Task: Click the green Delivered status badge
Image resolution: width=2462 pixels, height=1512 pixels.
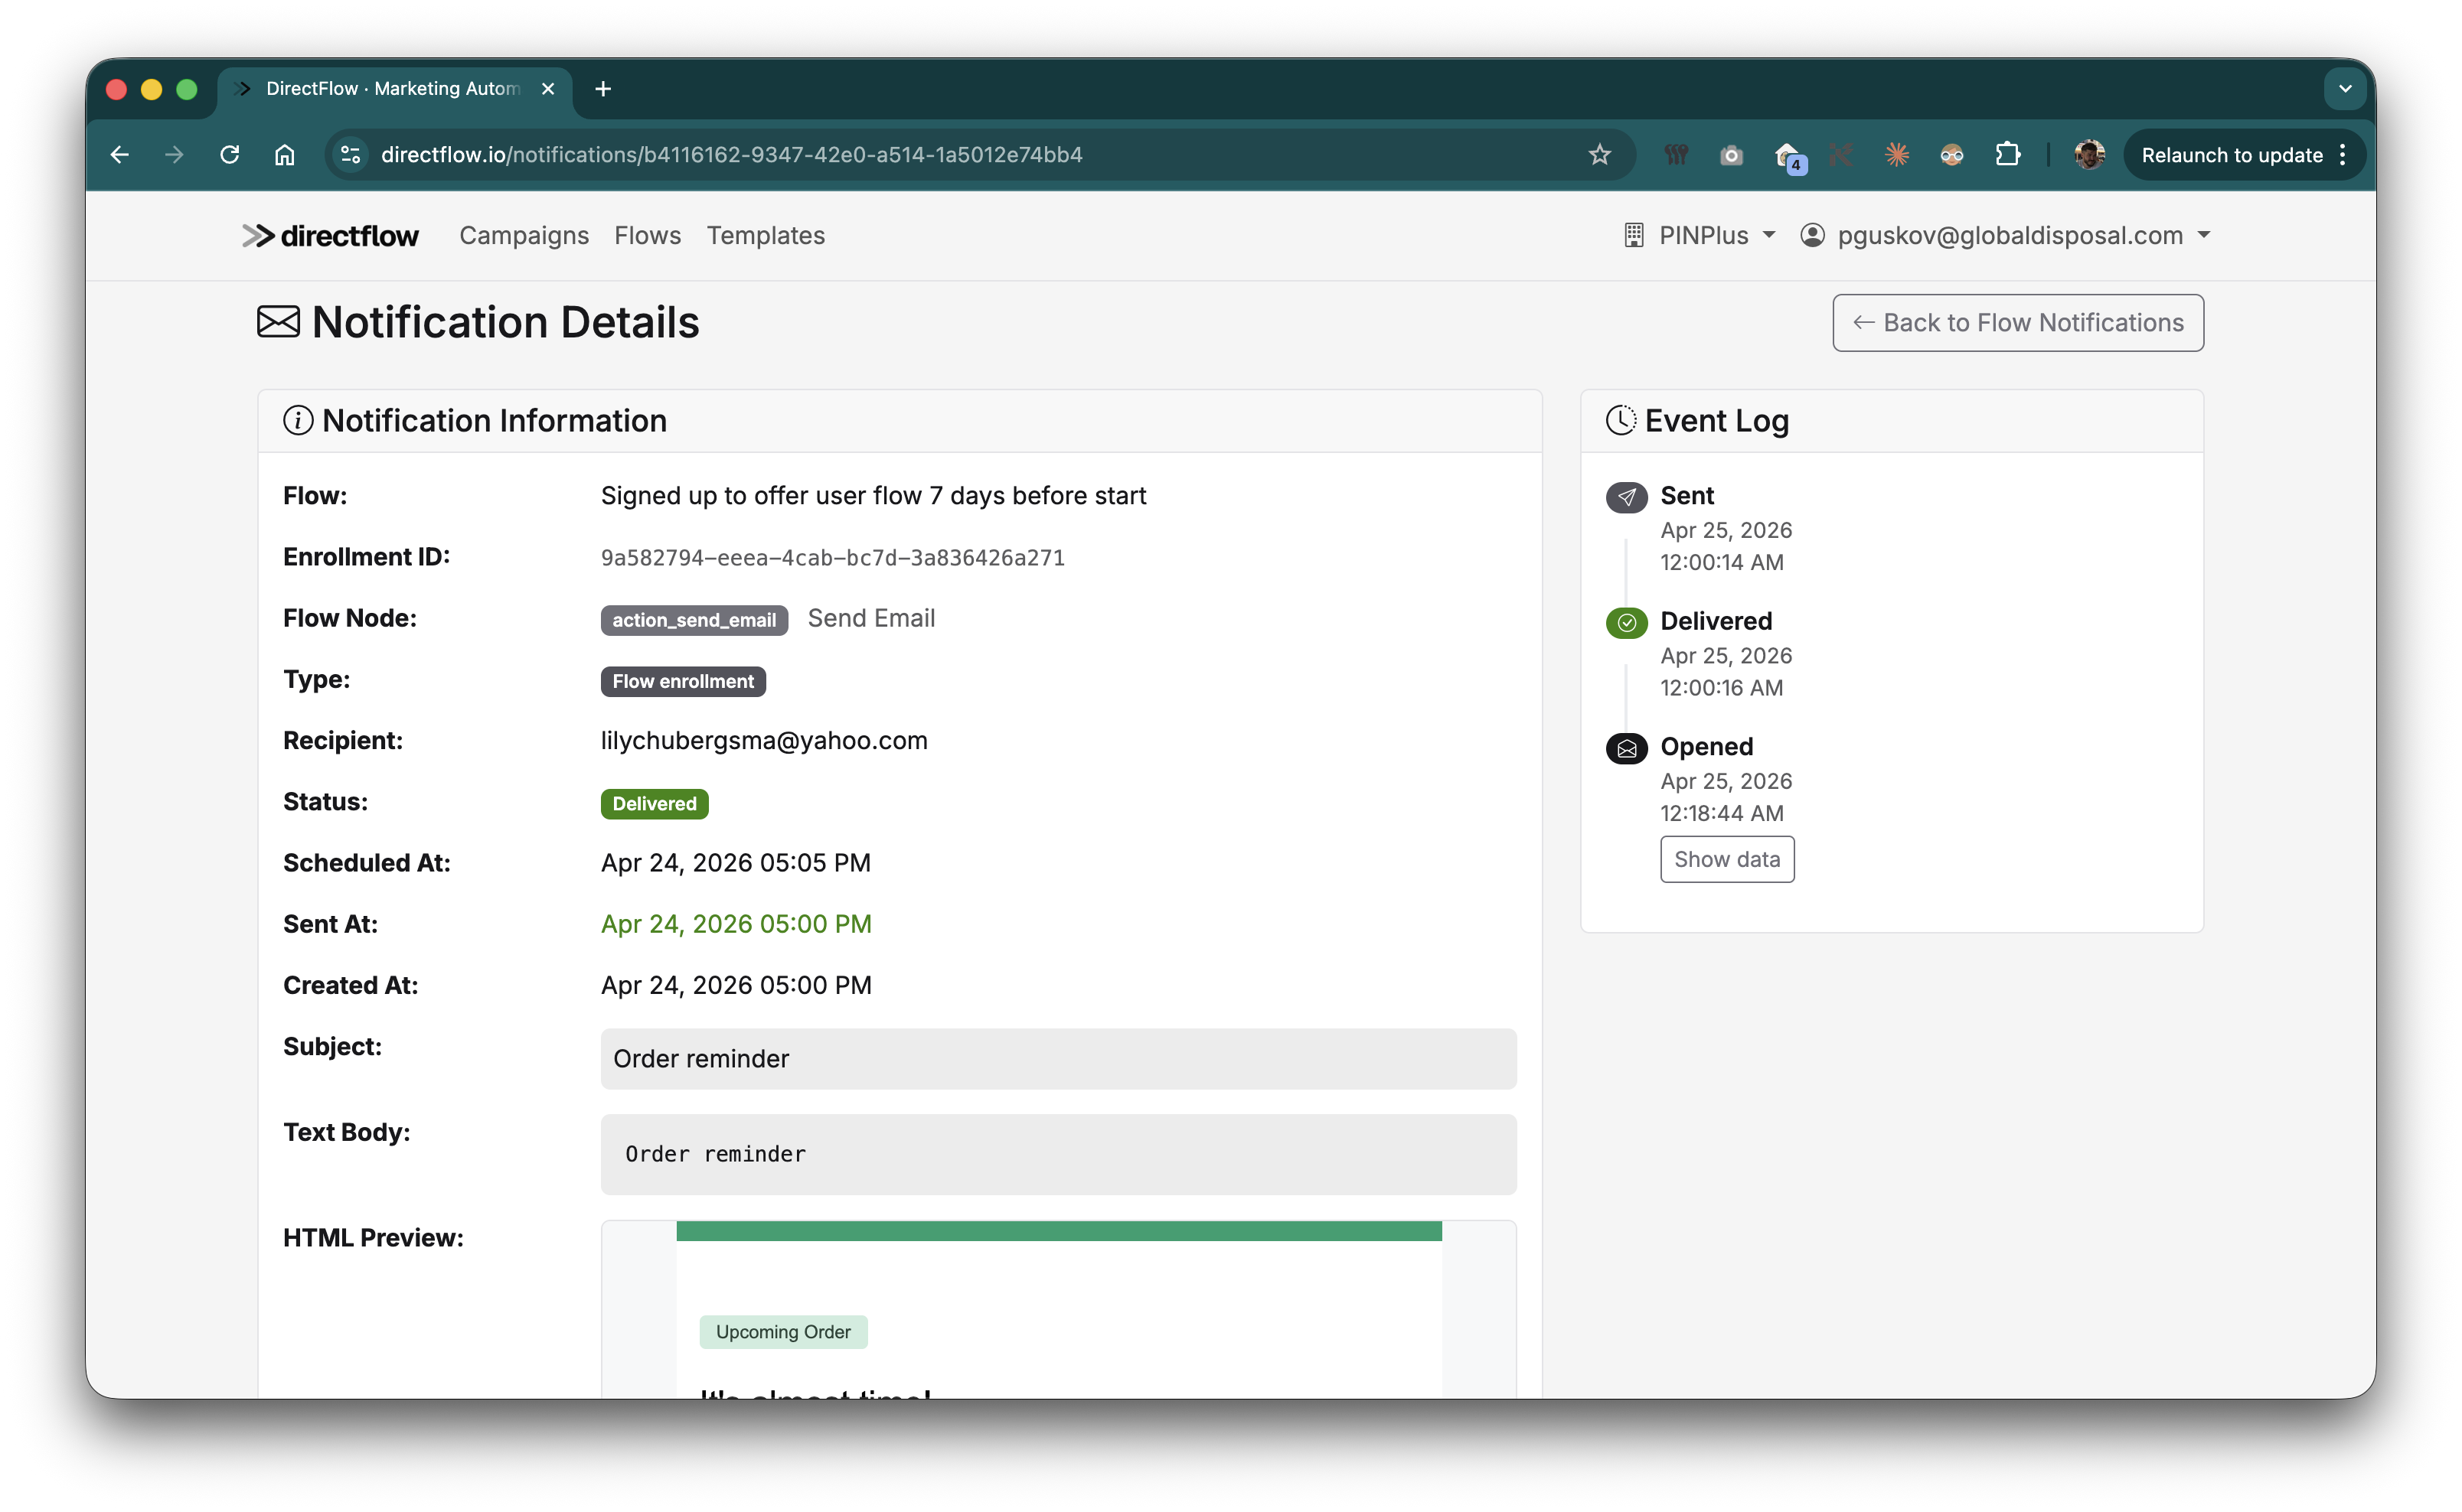Action: pos(655,804)
